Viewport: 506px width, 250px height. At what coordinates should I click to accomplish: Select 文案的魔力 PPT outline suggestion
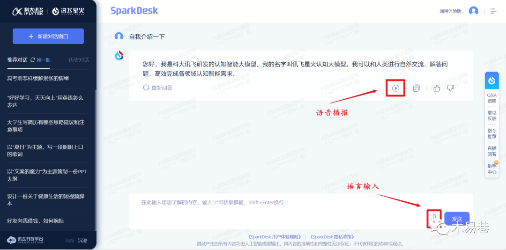[47, 175]
